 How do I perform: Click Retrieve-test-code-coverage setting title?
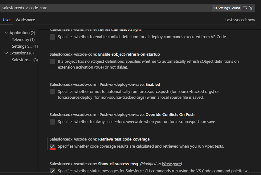(99, 139)
